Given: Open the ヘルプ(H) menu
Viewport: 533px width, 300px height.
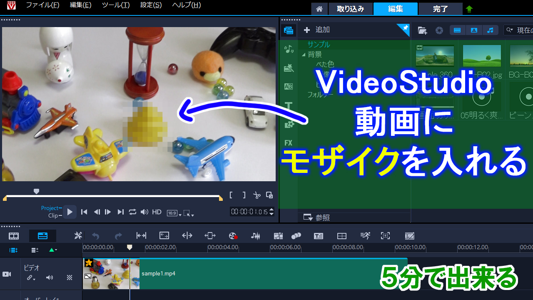Looking at the screenshot, I should [186, 5].
